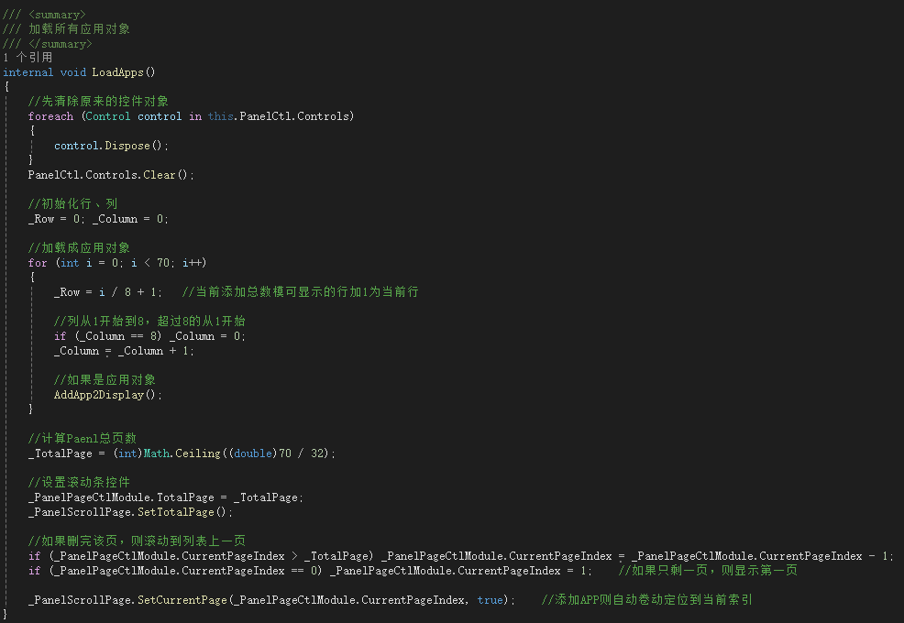Click the comment "//设置滚动条控件"

[x=79, y=483]
